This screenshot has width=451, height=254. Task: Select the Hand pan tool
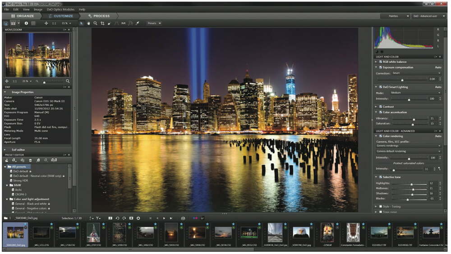(x=88, y=23)
